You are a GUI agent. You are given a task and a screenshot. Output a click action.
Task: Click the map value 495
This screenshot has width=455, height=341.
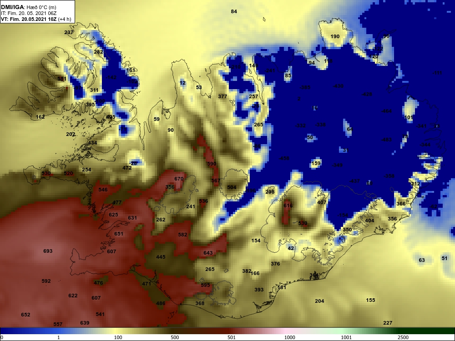111,116
